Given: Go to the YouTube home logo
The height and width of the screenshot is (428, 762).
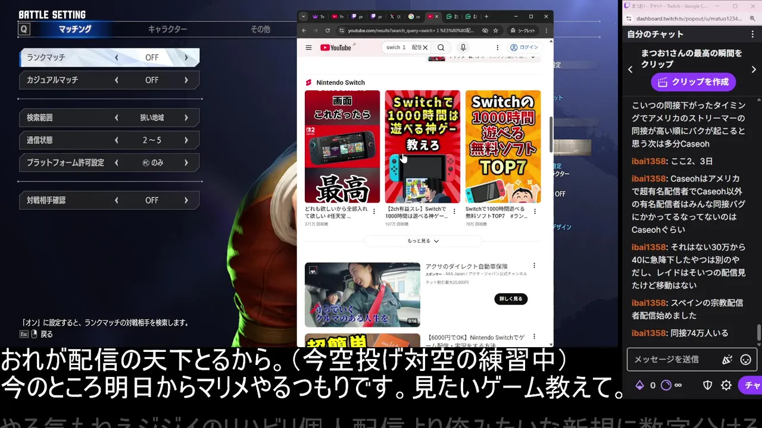Looking at the screenshot, I should point(336,48).
